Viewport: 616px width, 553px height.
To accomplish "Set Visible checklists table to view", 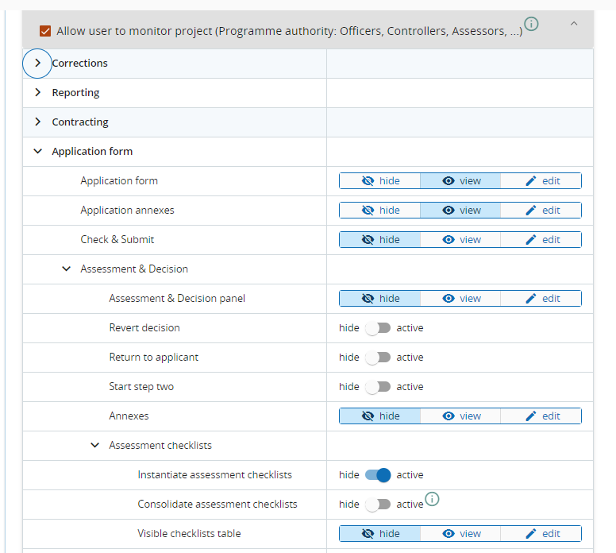I will click(x=460, y=534).
